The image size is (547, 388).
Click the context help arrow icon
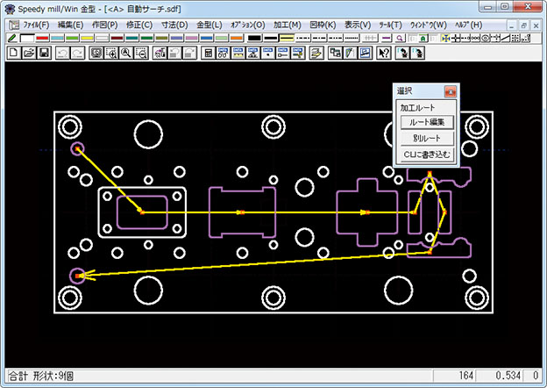point(383,53)
